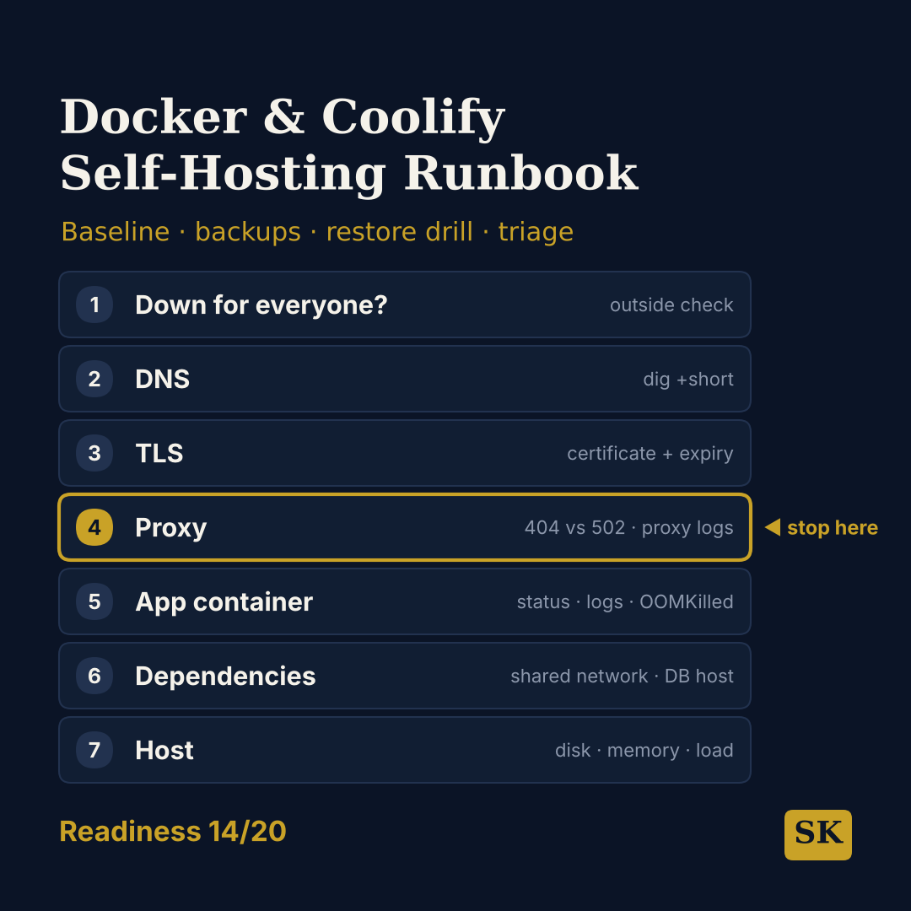The width and height of the screenshot is (911, 911).
Task: Click the 'Proxy' step label
Action: (x=170, y=528)
